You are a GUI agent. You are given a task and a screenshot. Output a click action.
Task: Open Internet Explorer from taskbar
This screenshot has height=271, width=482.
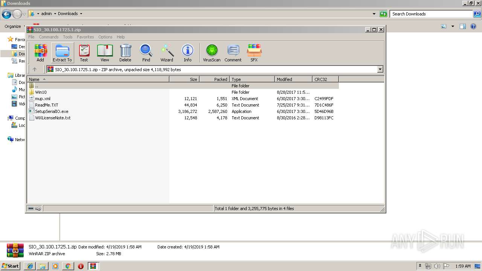pos(30,266)
